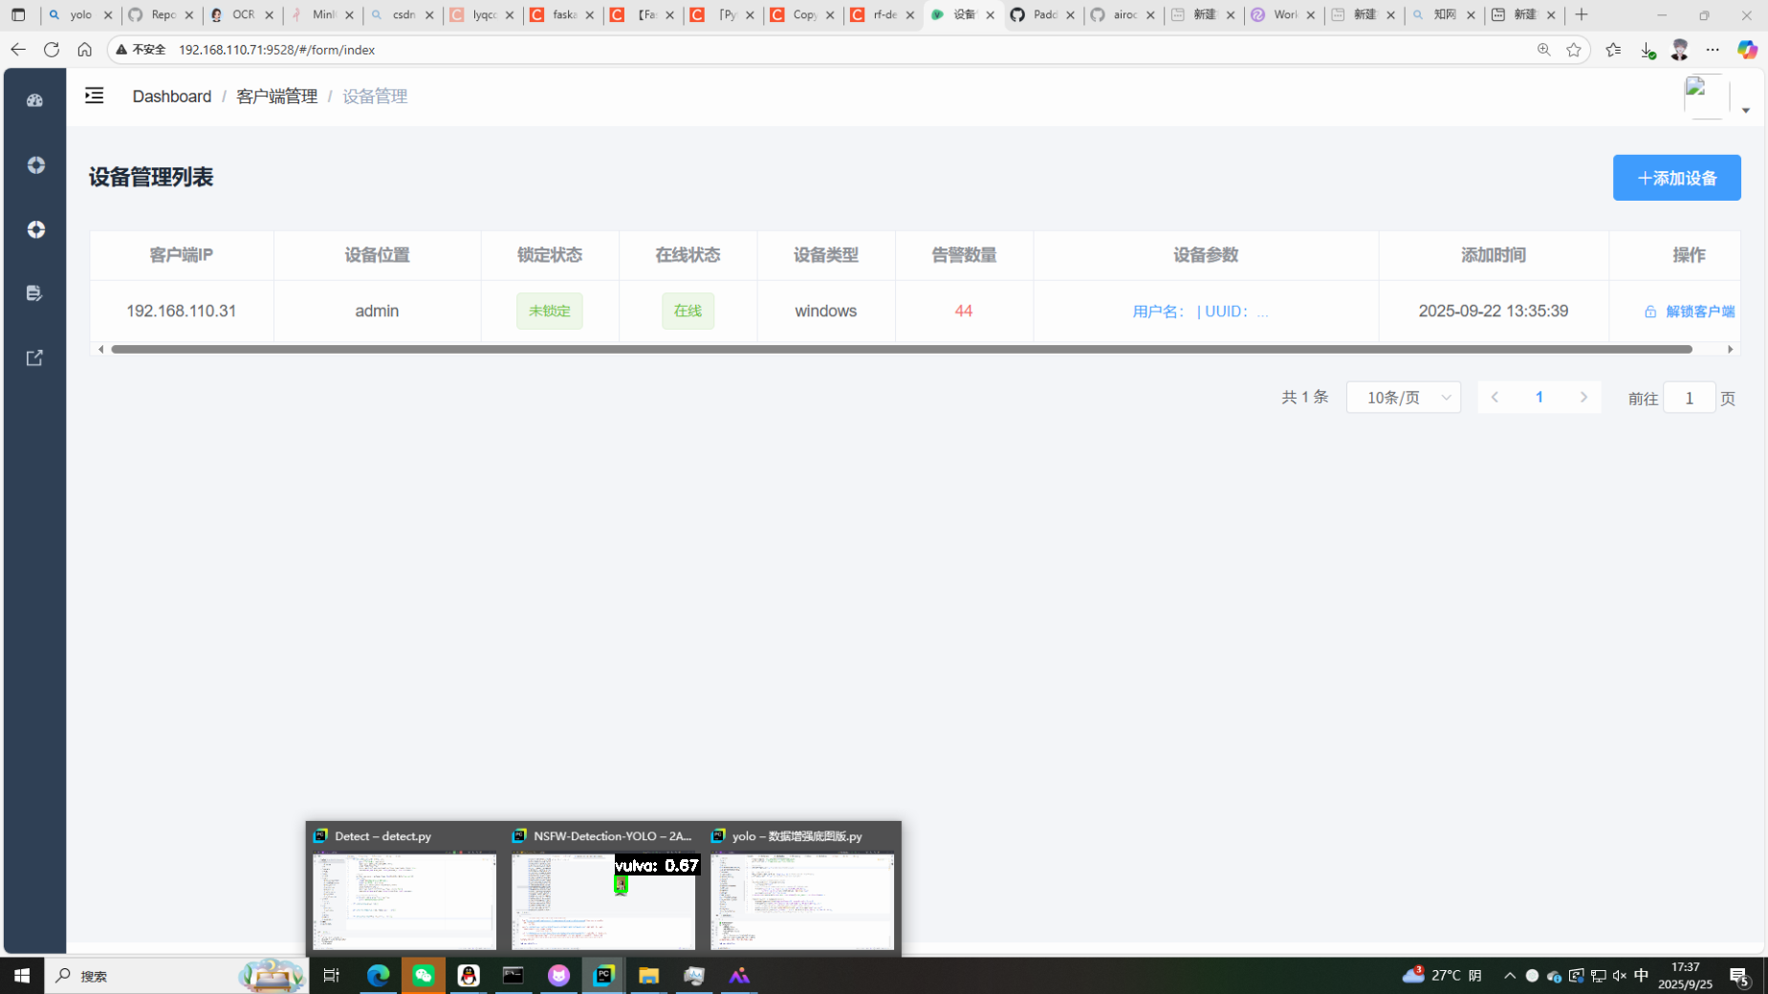Open the Detect – detect.py window thumbnail
Viewport: 1768px width, 994px height.
(404, 900)
